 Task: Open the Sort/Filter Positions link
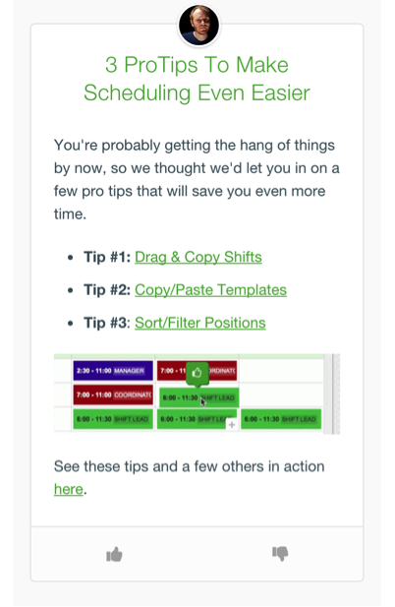(x=200, y=323)
